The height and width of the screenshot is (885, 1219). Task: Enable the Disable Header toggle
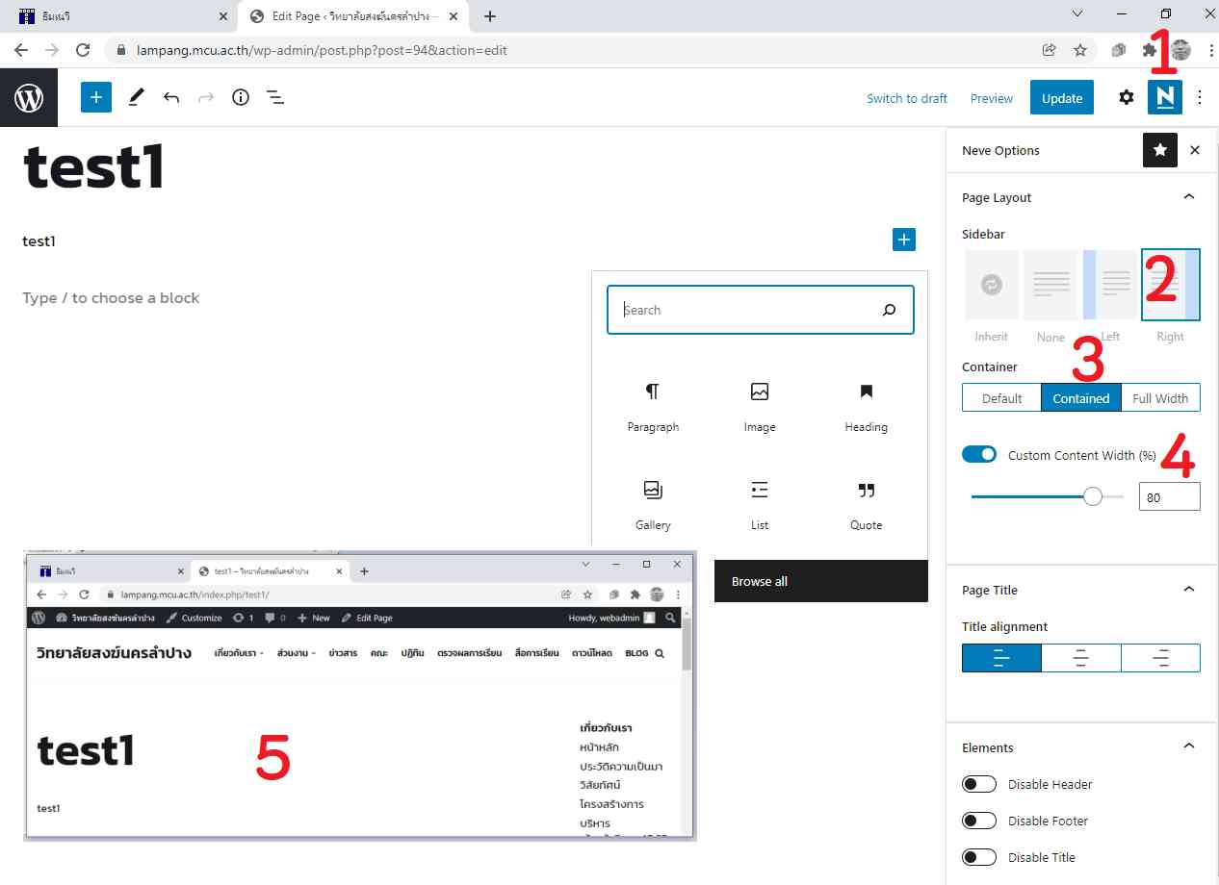(x=979, y=784)
